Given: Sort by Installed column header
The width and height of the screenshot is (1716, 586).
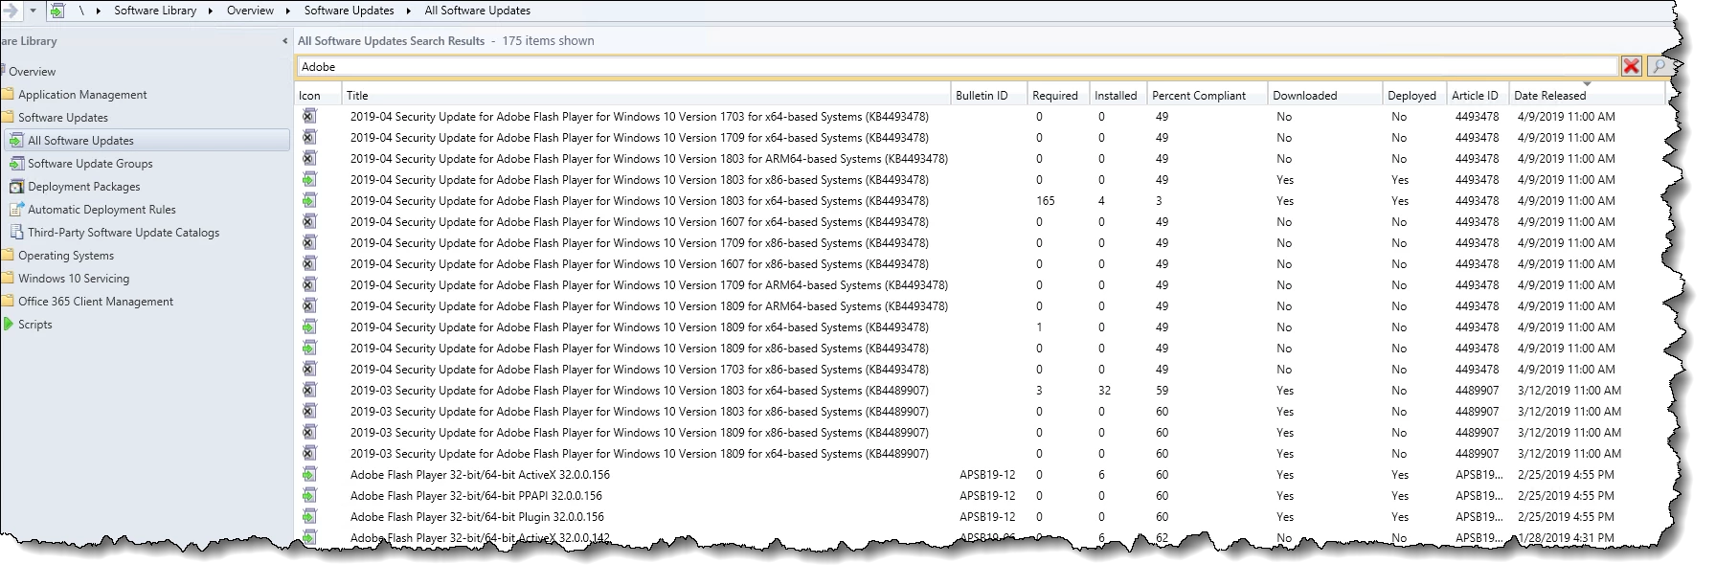Looking at the screenshot, I should [x=1118, y=95].
